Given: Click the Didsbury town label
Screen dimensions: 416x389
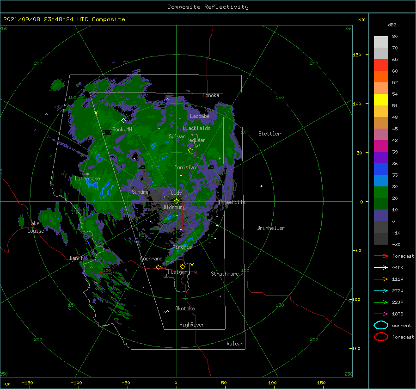Looking at the screenshot, I should pos(175,207).
